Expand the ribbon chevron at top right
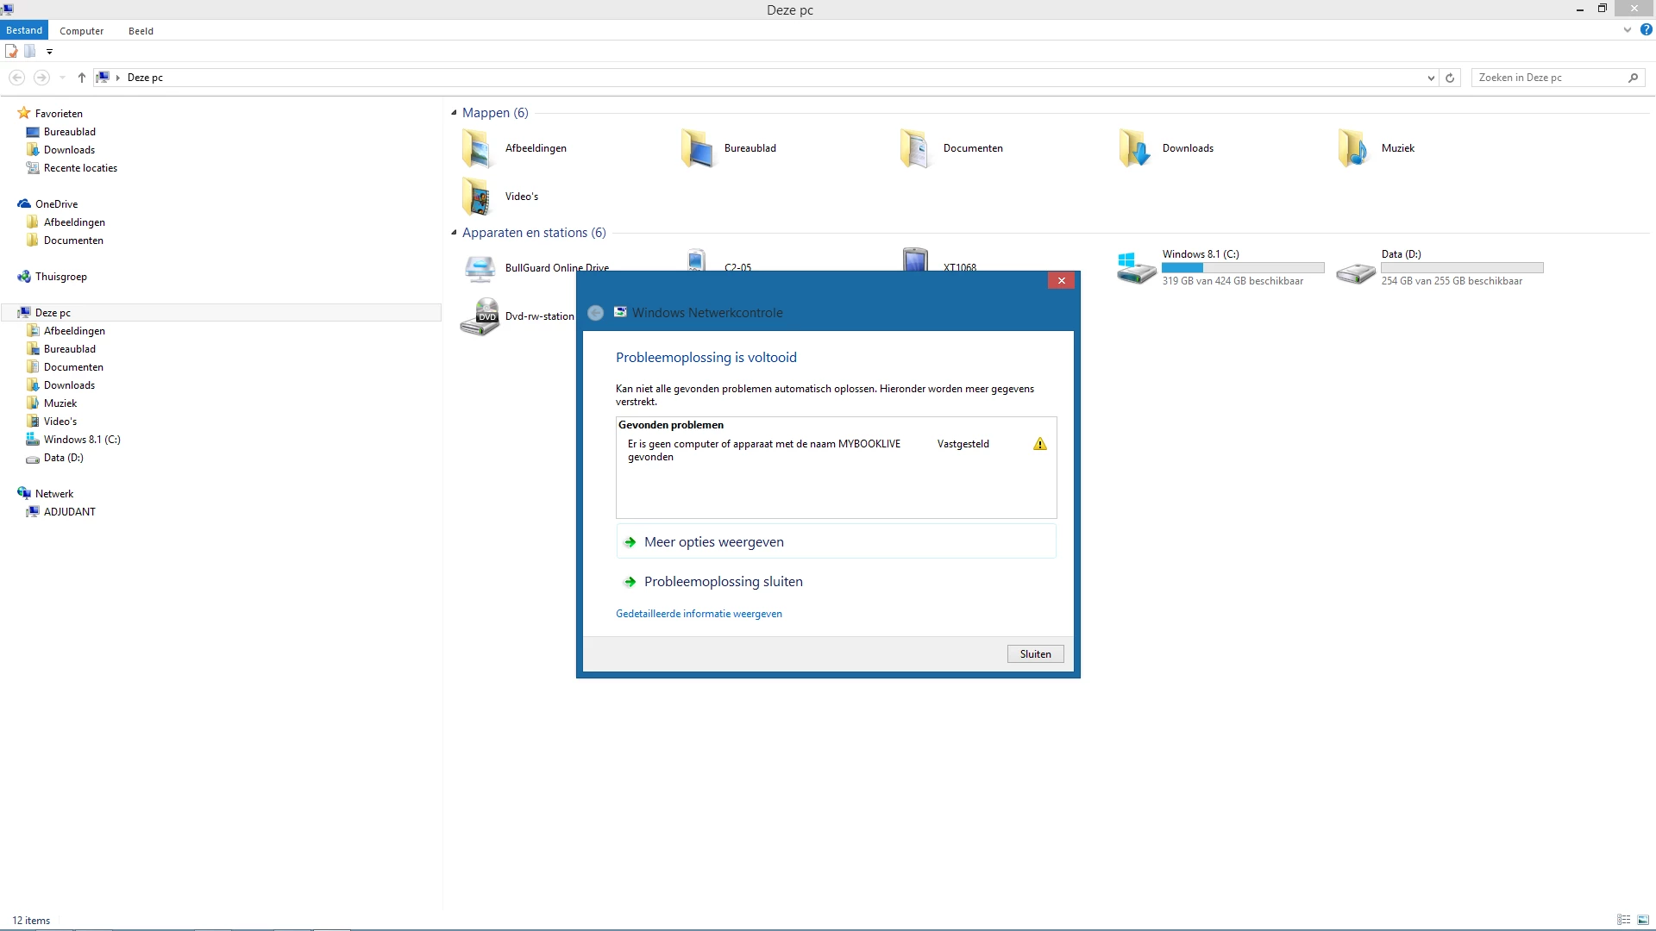1656x931 pixels. (1627, 30)
